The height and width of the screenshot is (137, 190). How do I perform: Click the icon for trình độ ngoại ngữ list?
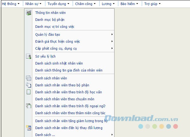pyautogui.click(x=29, y=106)
